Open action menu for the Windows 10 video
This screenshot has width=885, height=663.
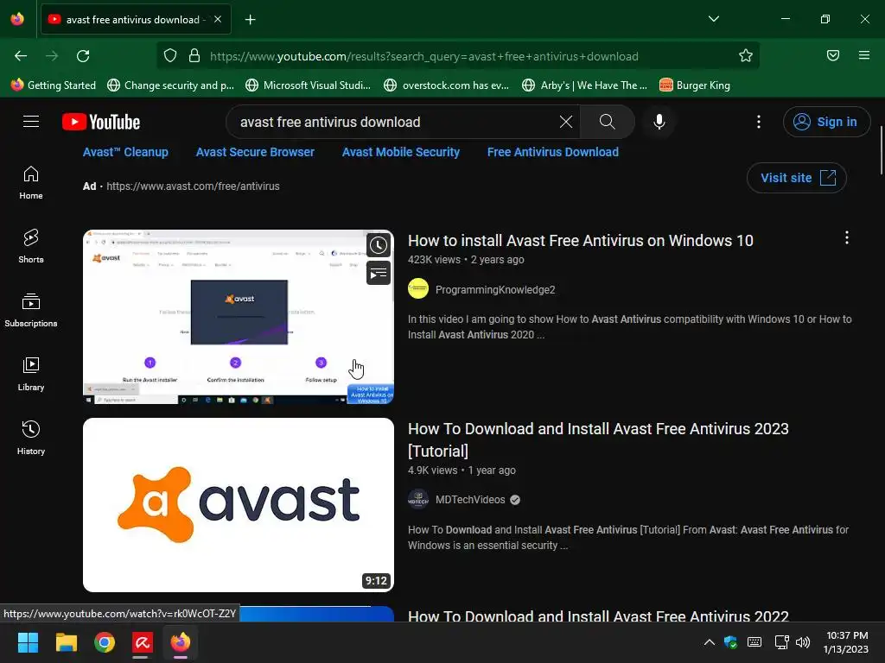click(x=847, y=238)
